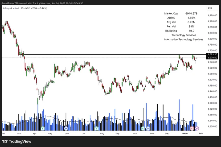Click the 1,693.30 horizontal line price label
This screenshot has width=221, height=147.
point(212,54)
